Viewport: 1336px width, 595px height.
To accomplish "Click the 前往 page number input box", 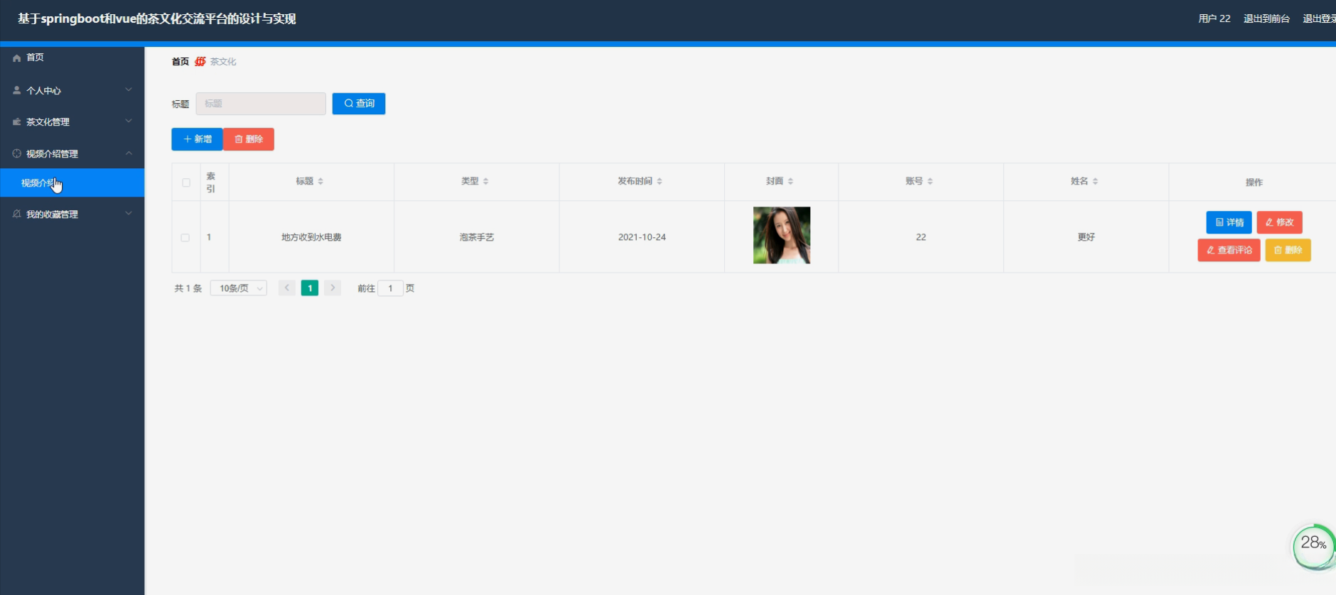I will (x=390, y=288).
